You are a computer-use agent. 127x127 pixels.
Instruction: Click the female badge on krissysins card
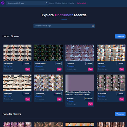tap(89, 64)
